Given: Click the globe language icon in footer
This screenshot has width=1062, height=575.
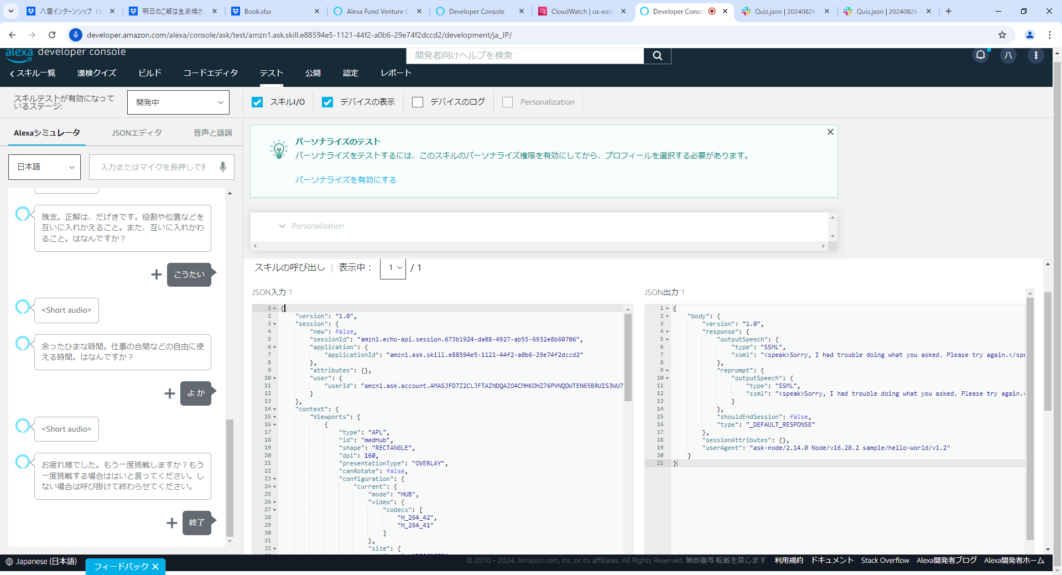Looking at the screenshot, I should click(9, 562).
